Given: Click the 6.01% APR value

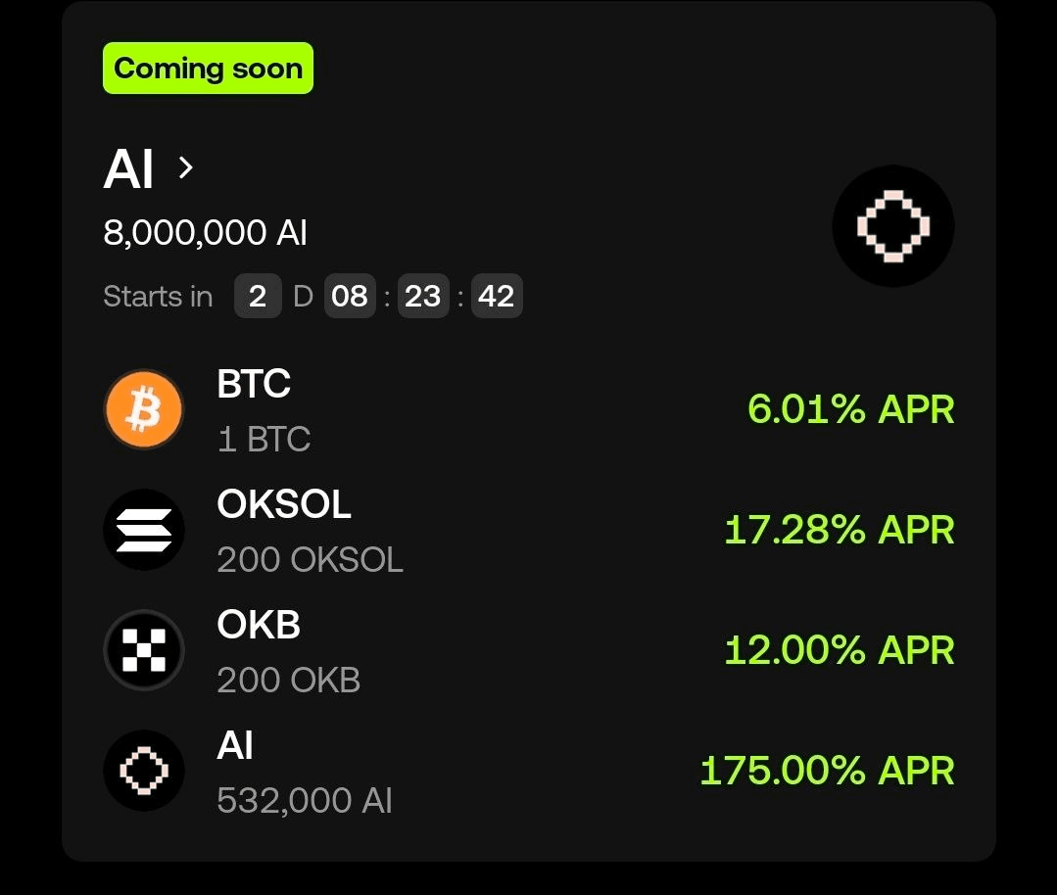Looking at the screenshot, I should tap(851, 409).
